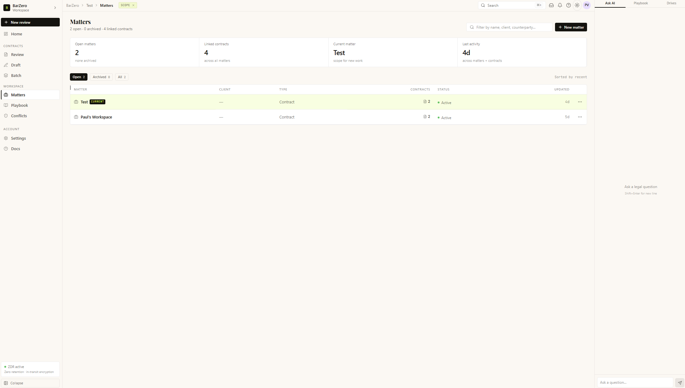Click the PV avatar in the top bar
Viewport: 685px width, 388px height.
[x=586, y=5]
